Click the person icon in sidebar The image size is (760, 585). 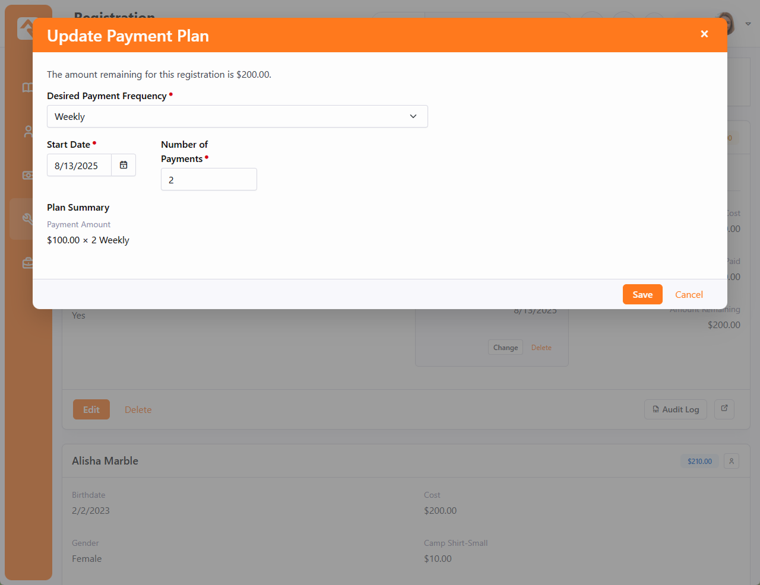tap(27, 132)
